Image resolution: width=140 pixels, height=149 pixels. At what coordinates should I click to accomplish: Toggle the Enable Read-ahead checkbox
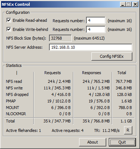click(9, 20)
